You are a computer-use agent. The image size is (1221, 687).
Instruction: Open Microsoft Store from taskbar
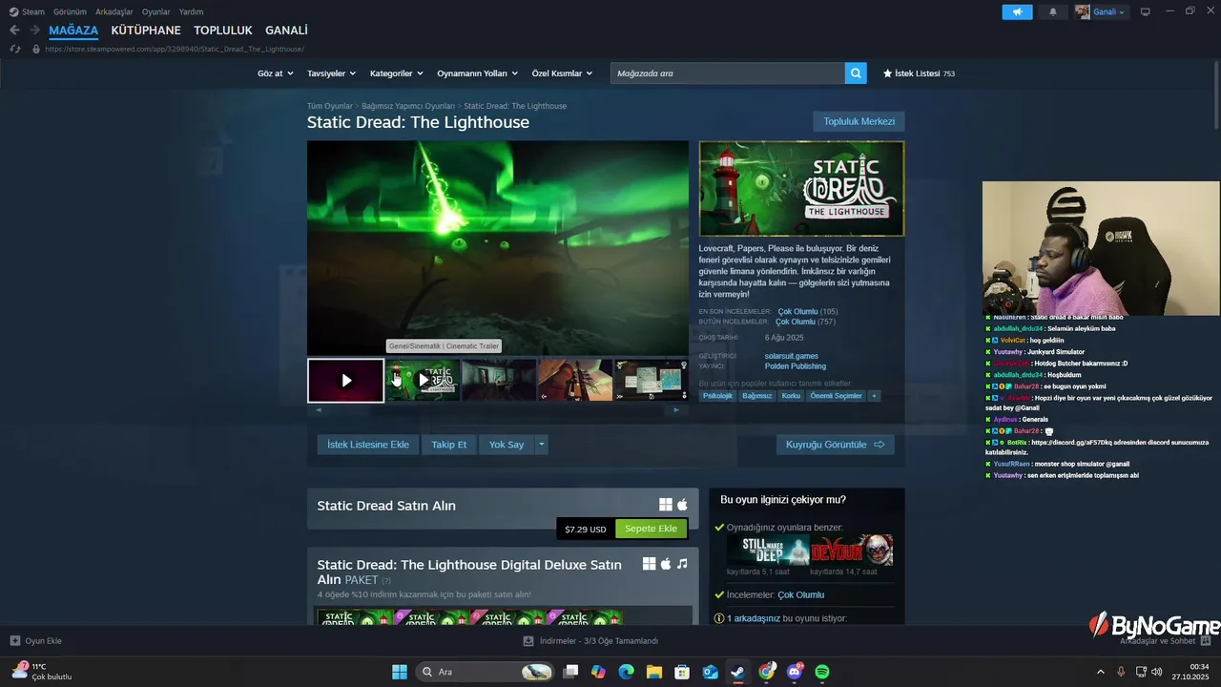click(x=682, y=672)
